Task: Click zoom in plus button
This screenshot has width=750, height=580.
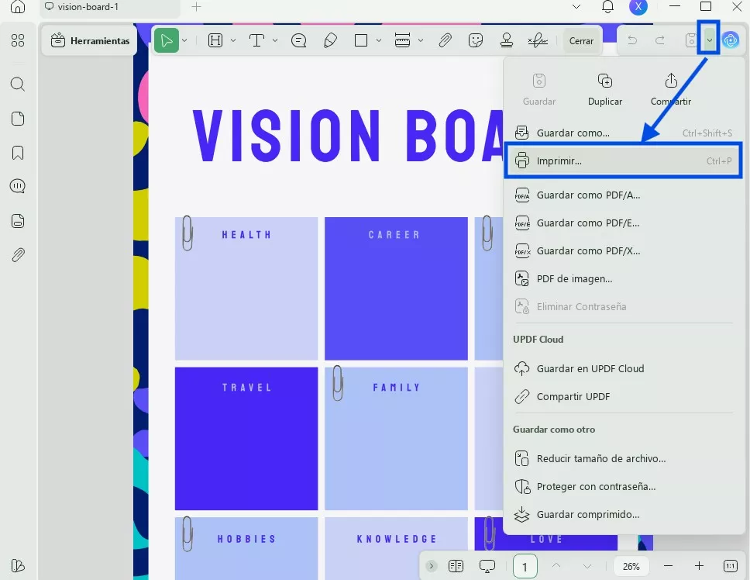Action: [699, 566]
